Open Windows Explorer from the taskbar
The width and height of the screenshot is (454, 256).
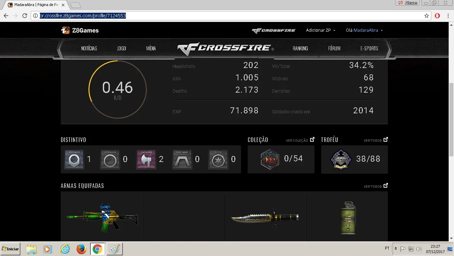point(31,249)
